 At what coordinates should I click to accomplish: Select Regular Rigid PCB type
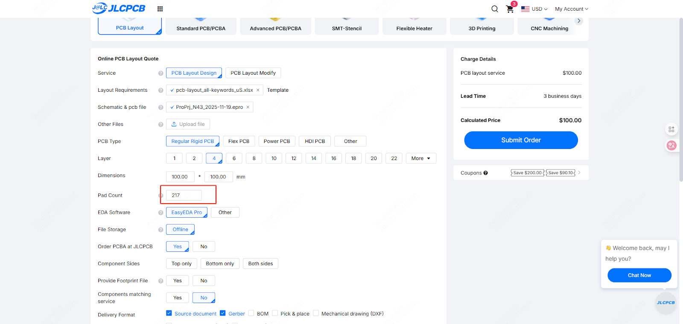193,141
